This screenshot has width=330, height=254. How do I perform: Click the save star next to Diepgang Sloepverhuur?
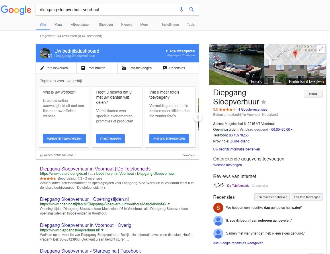point(263,102)
